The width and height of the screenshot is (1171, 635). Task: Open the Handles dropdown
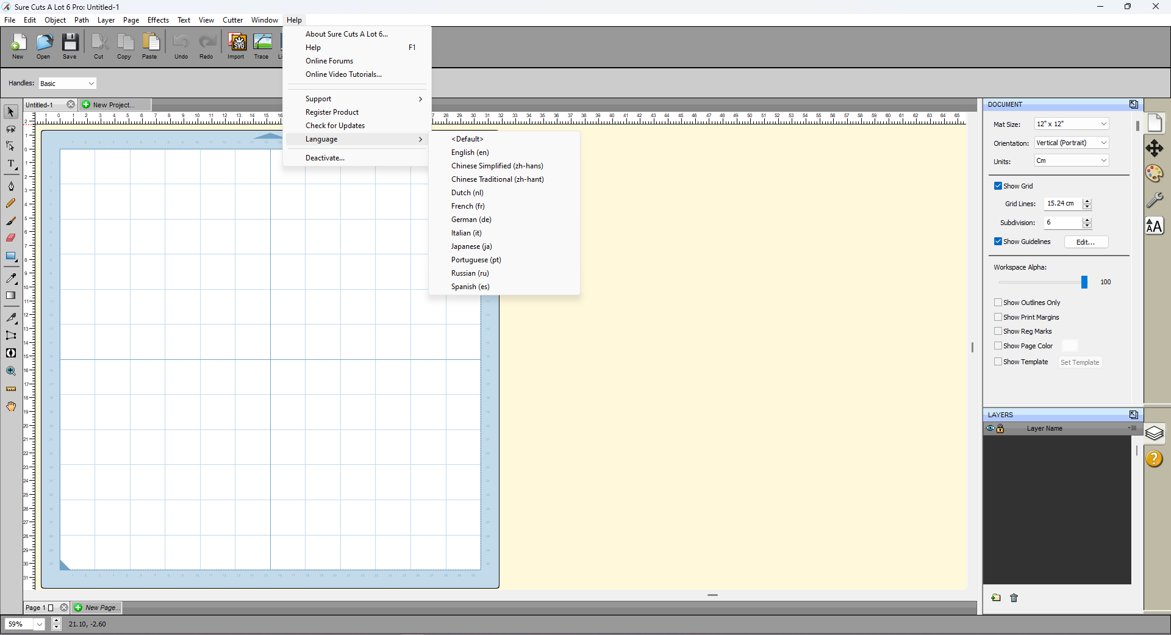click(67, 84)
